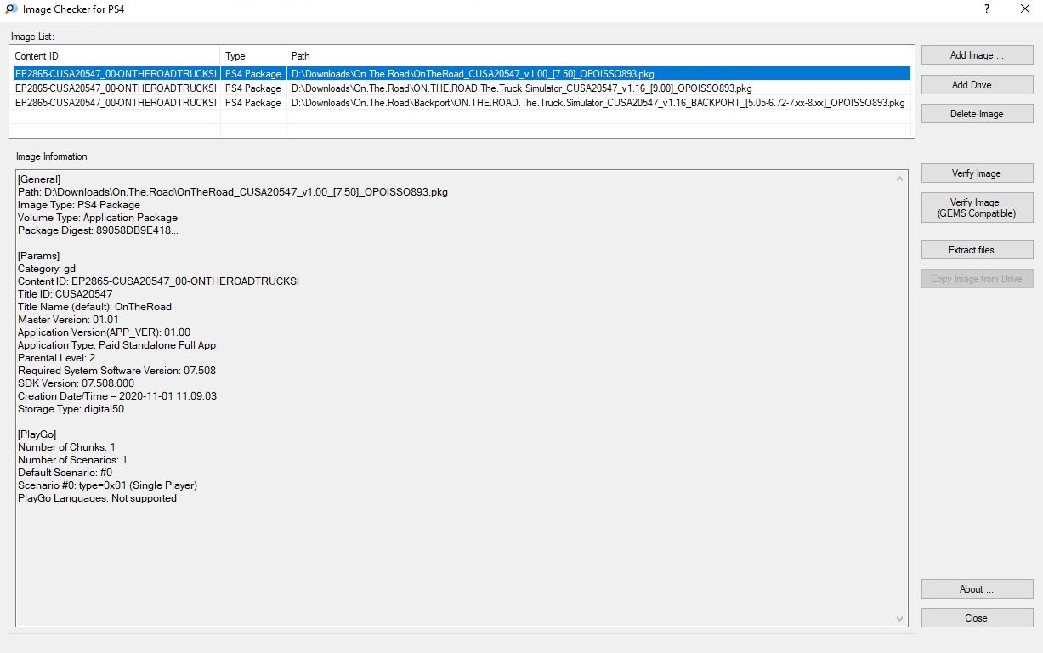This screenshot has width=1043, height=653.
Task: Click the Close button at bottom right
Action: click(977, 618)
